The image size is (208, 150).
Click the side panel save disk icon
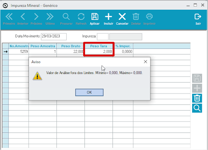click(197, 78)
